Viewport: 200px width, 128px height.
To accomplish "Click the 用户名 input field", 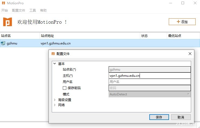I will pos(150,82).
